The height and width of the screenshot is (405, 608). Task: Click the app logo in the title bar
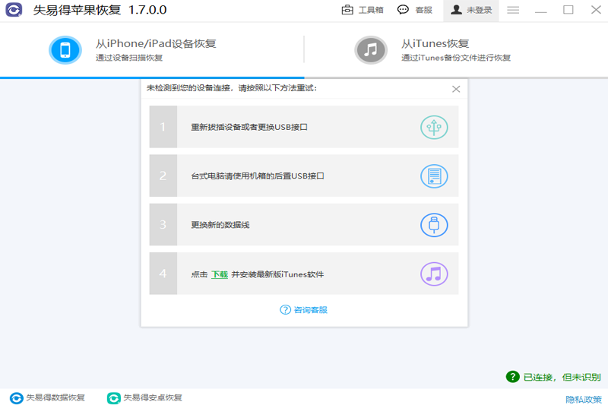14,11
